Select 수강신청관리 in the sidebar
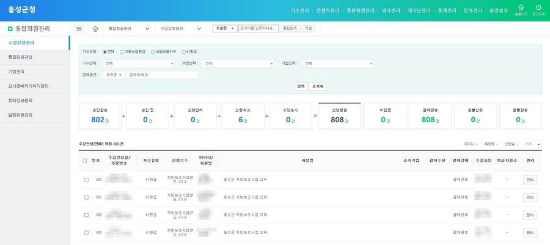 (x=35, y=43)
